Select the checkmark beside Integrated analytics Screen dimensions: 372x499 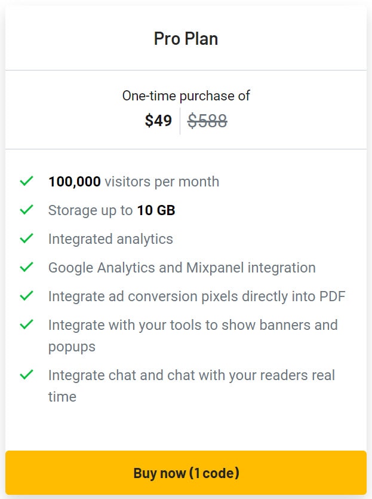pos(26,238)
